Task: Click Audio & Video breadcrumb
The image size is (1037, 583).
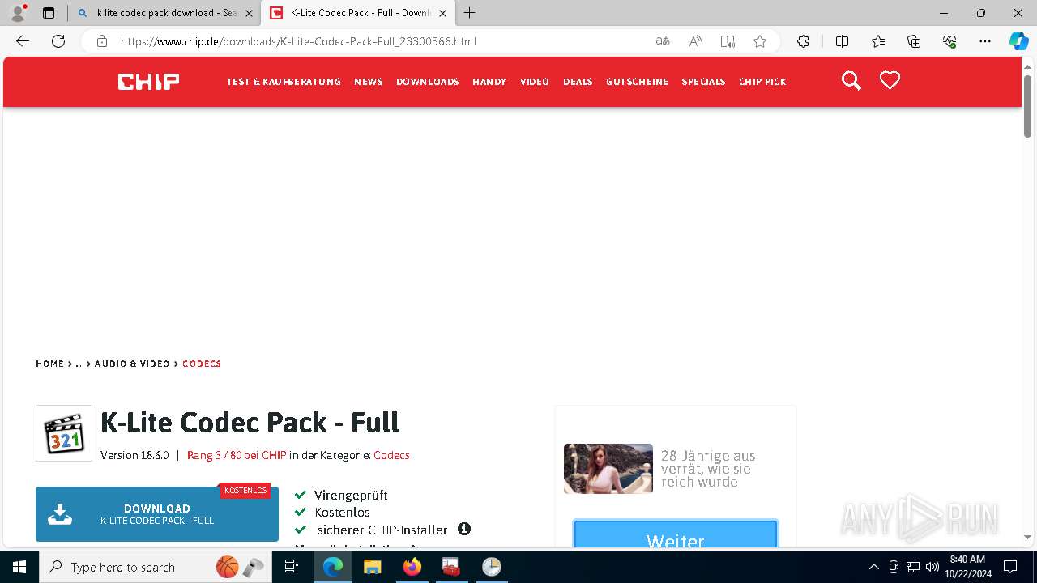Action: click(132, 364)
